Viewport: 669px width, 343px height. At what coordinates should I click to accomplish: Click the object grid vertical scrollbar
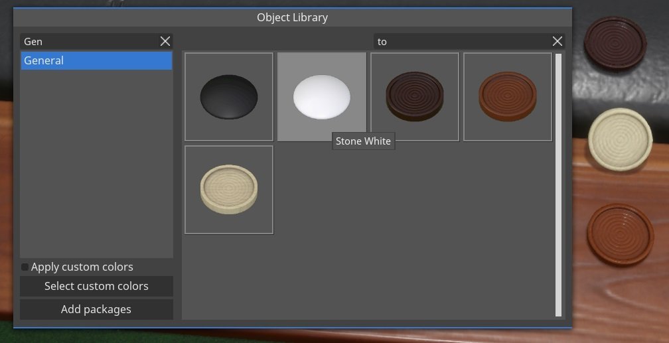click(559, 184)
